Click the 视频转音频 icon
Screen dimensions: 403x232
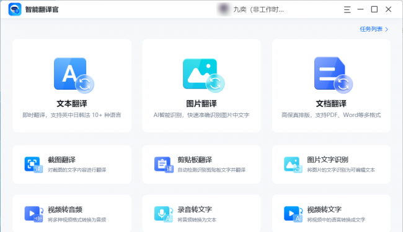(33, 214)
